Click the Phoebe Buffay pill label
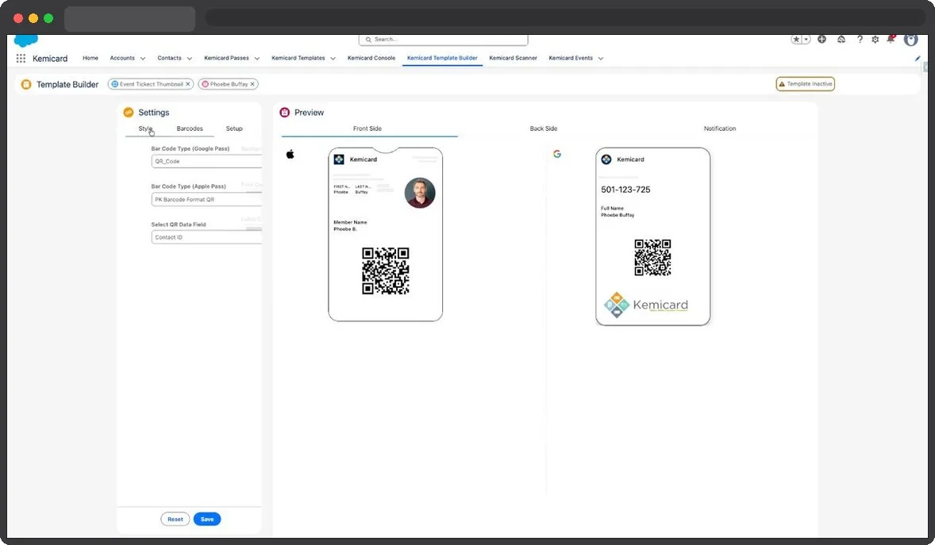This screenshot has width=935, height=545. point(229,84)
